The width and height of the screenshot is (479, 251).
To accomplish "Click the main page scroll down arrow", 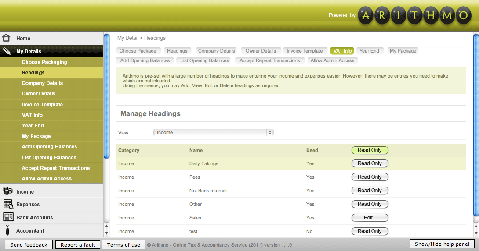I will click(476, 233).
